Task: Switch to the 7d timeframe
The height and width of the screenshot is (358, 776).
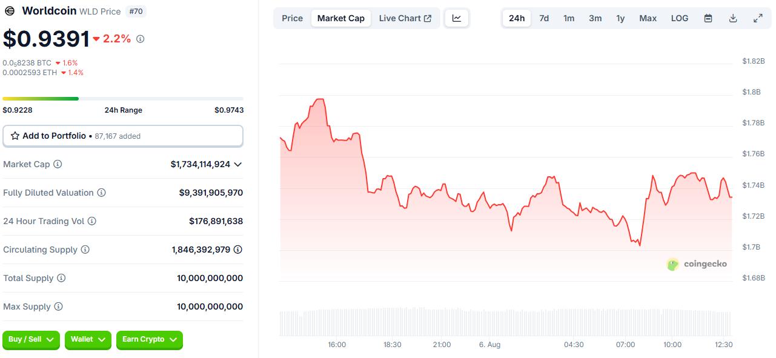Action: point(543,18)
